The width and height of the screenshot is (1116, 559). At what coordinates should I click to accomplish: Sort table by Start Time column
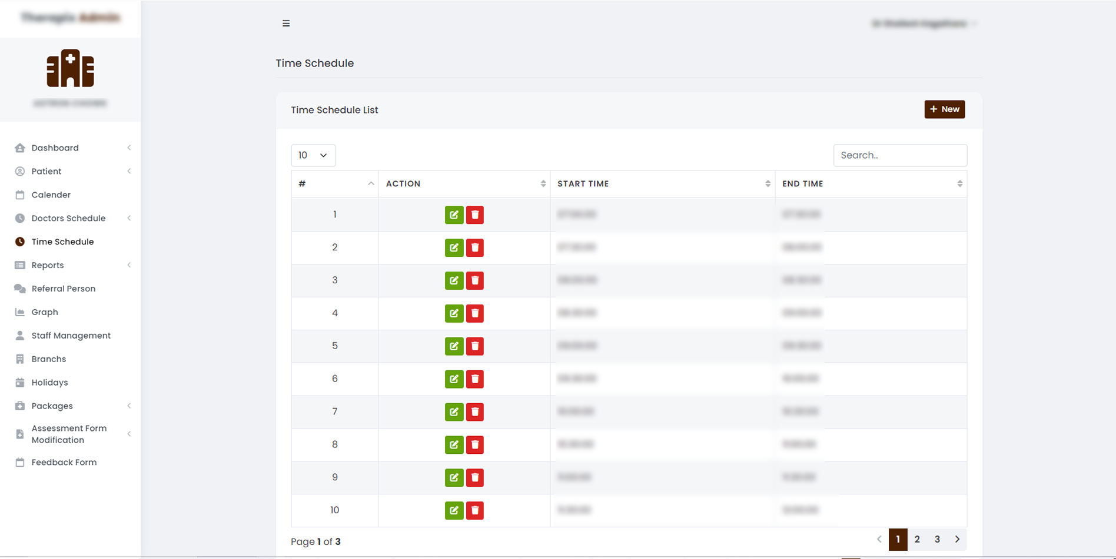[x=662, y=184]
